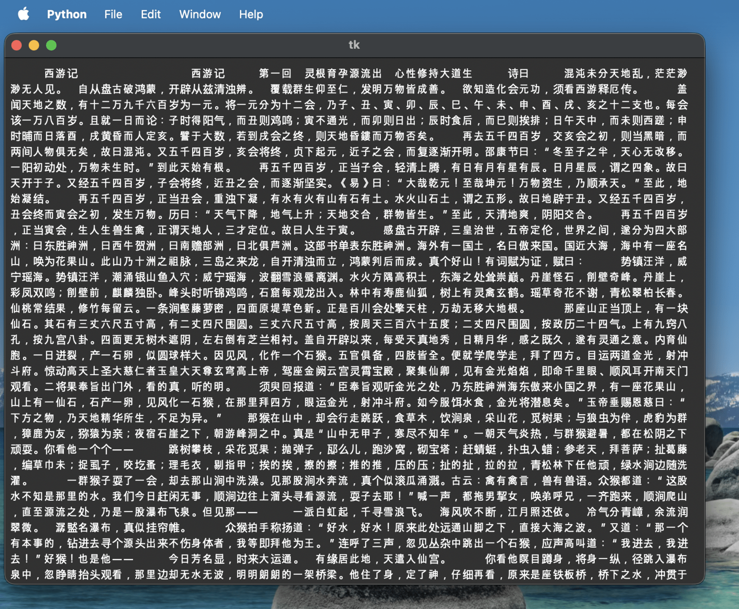The width and height of the screenshot is (739, 609).
Task: Maximize the tk window with green button
Action: click(51, 45)
